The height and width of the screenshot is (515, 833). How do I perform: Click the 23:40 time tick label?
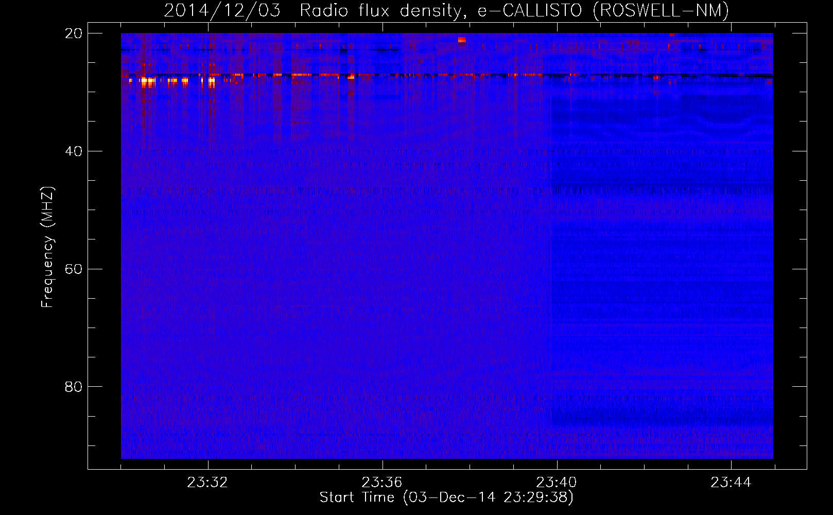pos(556,483)
